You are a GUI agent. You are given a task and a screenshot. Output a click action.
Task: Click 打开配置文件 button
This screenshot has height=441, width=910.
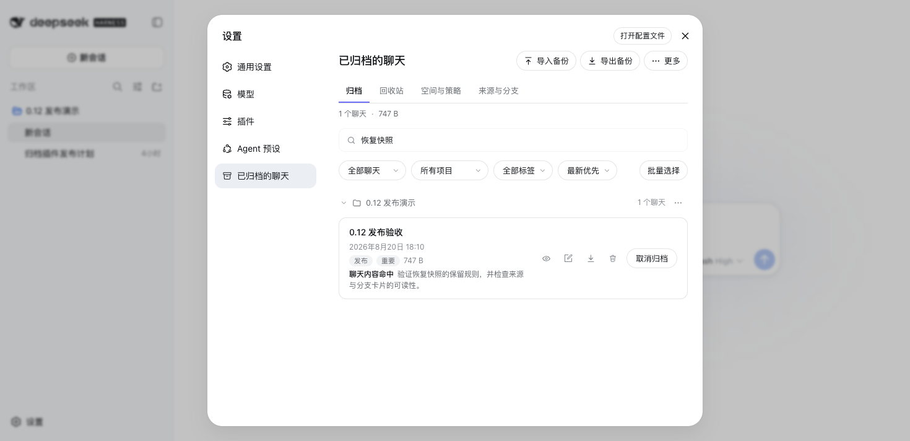[643, 36]
